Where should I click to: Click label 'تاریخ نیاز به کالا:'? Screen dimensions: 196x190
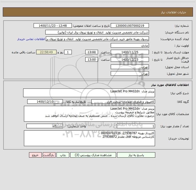(x=76, y=102)
